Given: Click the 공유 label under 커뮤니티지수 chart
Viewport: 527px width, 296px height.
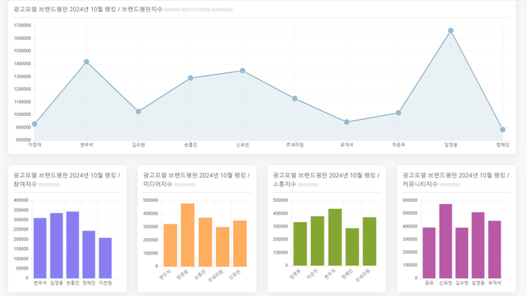Looking at the screenshot, I should pyautogui.click(x=429, y=283).
